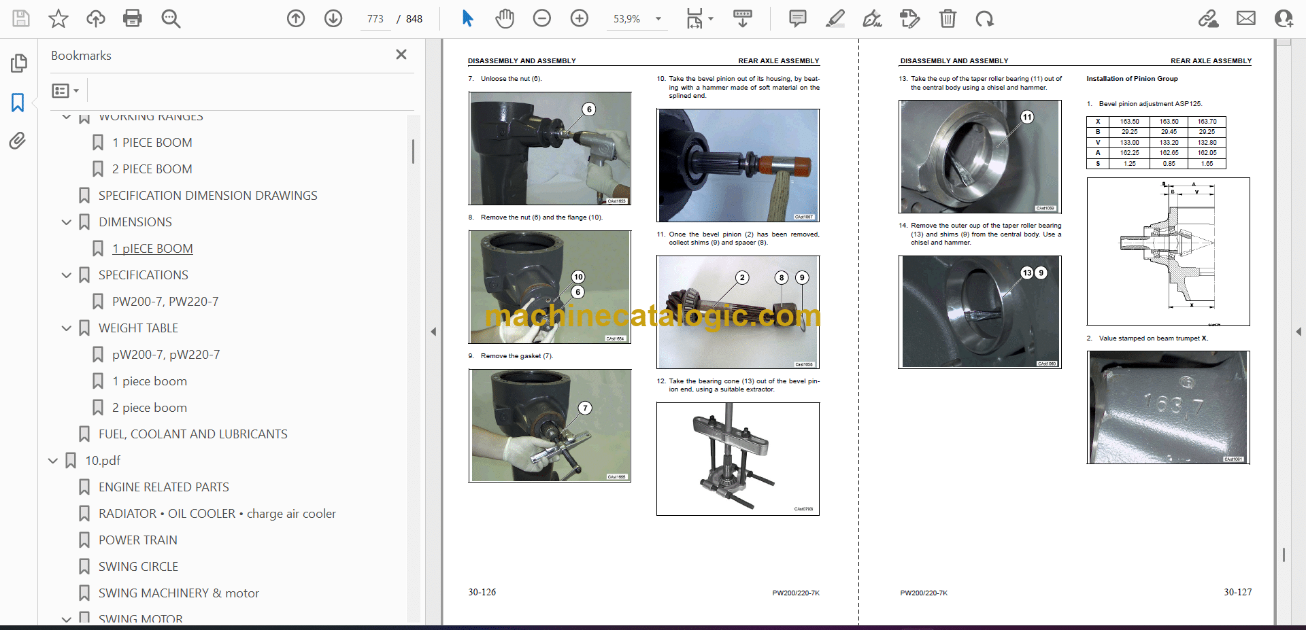Close the Bookmarks panel
Screen dimensions: 1306x630
[401, 54]
